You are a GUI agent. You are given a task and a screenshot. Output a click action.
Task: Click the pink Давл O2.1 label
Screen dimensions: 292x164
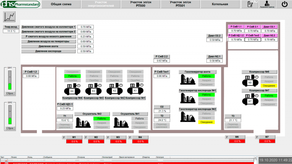coord(269,27)
